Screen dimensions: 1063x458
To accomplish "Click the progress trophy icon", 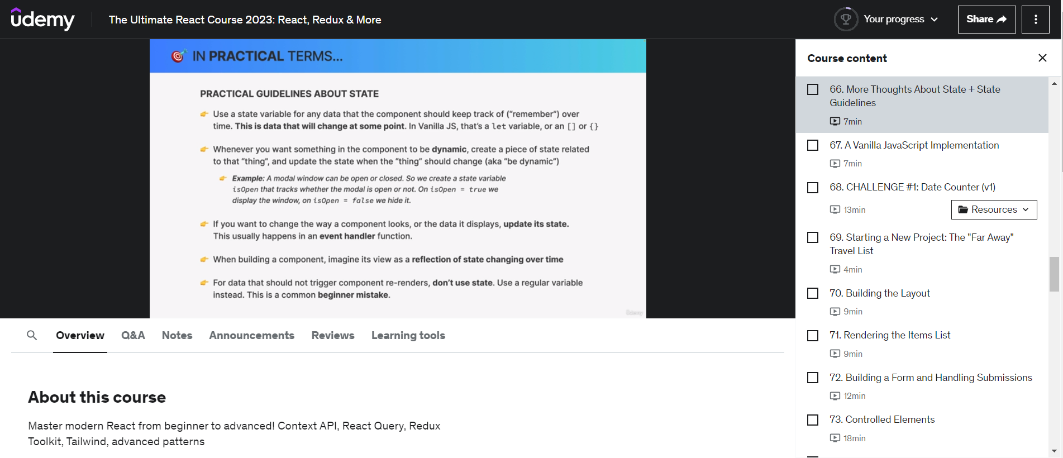I will 846,20.
